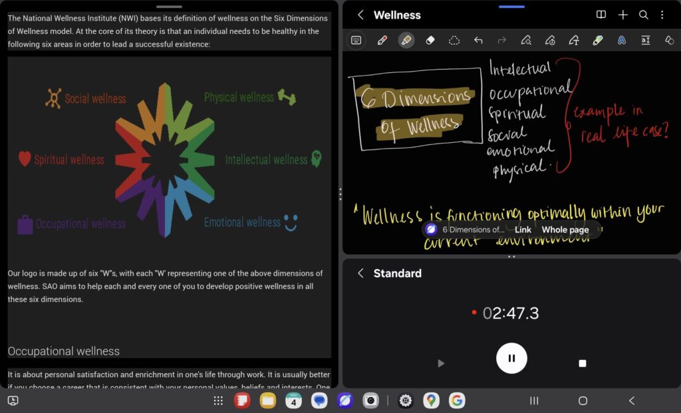This screenshot has width=681, height=413.
Task: Launch Google Maps from the taskbar
Action: point(431,400)
